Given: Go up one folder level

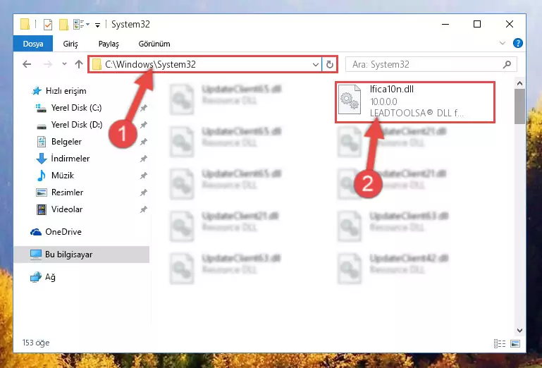Looking at the screenshot, I should coord(79,64).
